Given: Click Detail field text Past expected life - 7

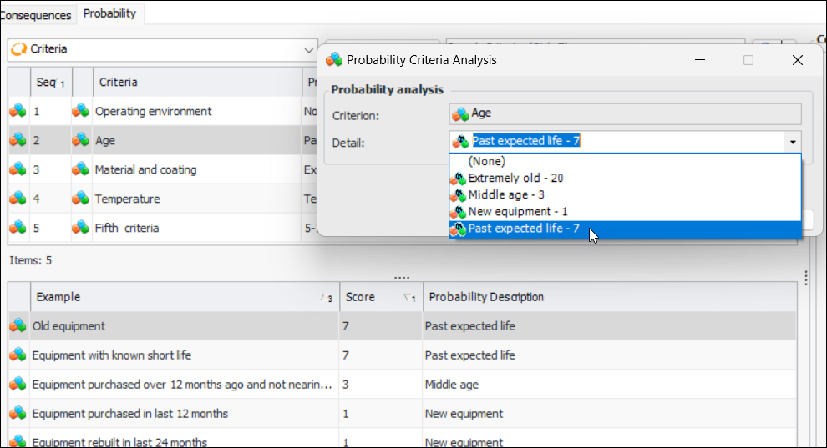Looking at the screenshot, I should [x=525, y=141].
